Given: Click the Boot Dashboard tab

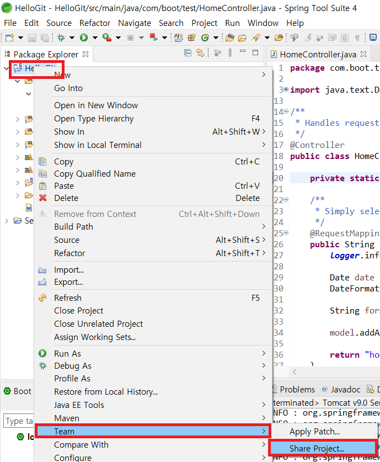Looking at the screenshot, I should (x=18, y=391).
